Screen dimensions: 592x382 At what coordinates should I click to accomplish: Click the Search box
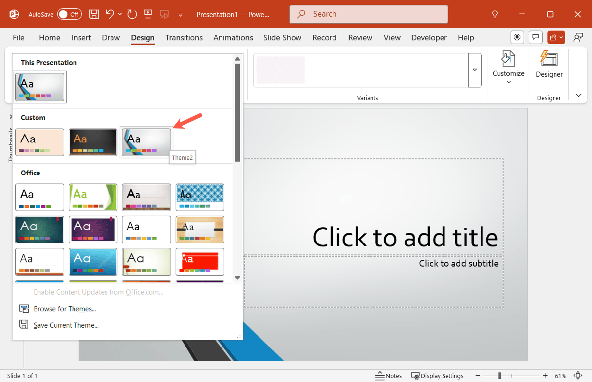pyautogui.click(x=369, y=14)
